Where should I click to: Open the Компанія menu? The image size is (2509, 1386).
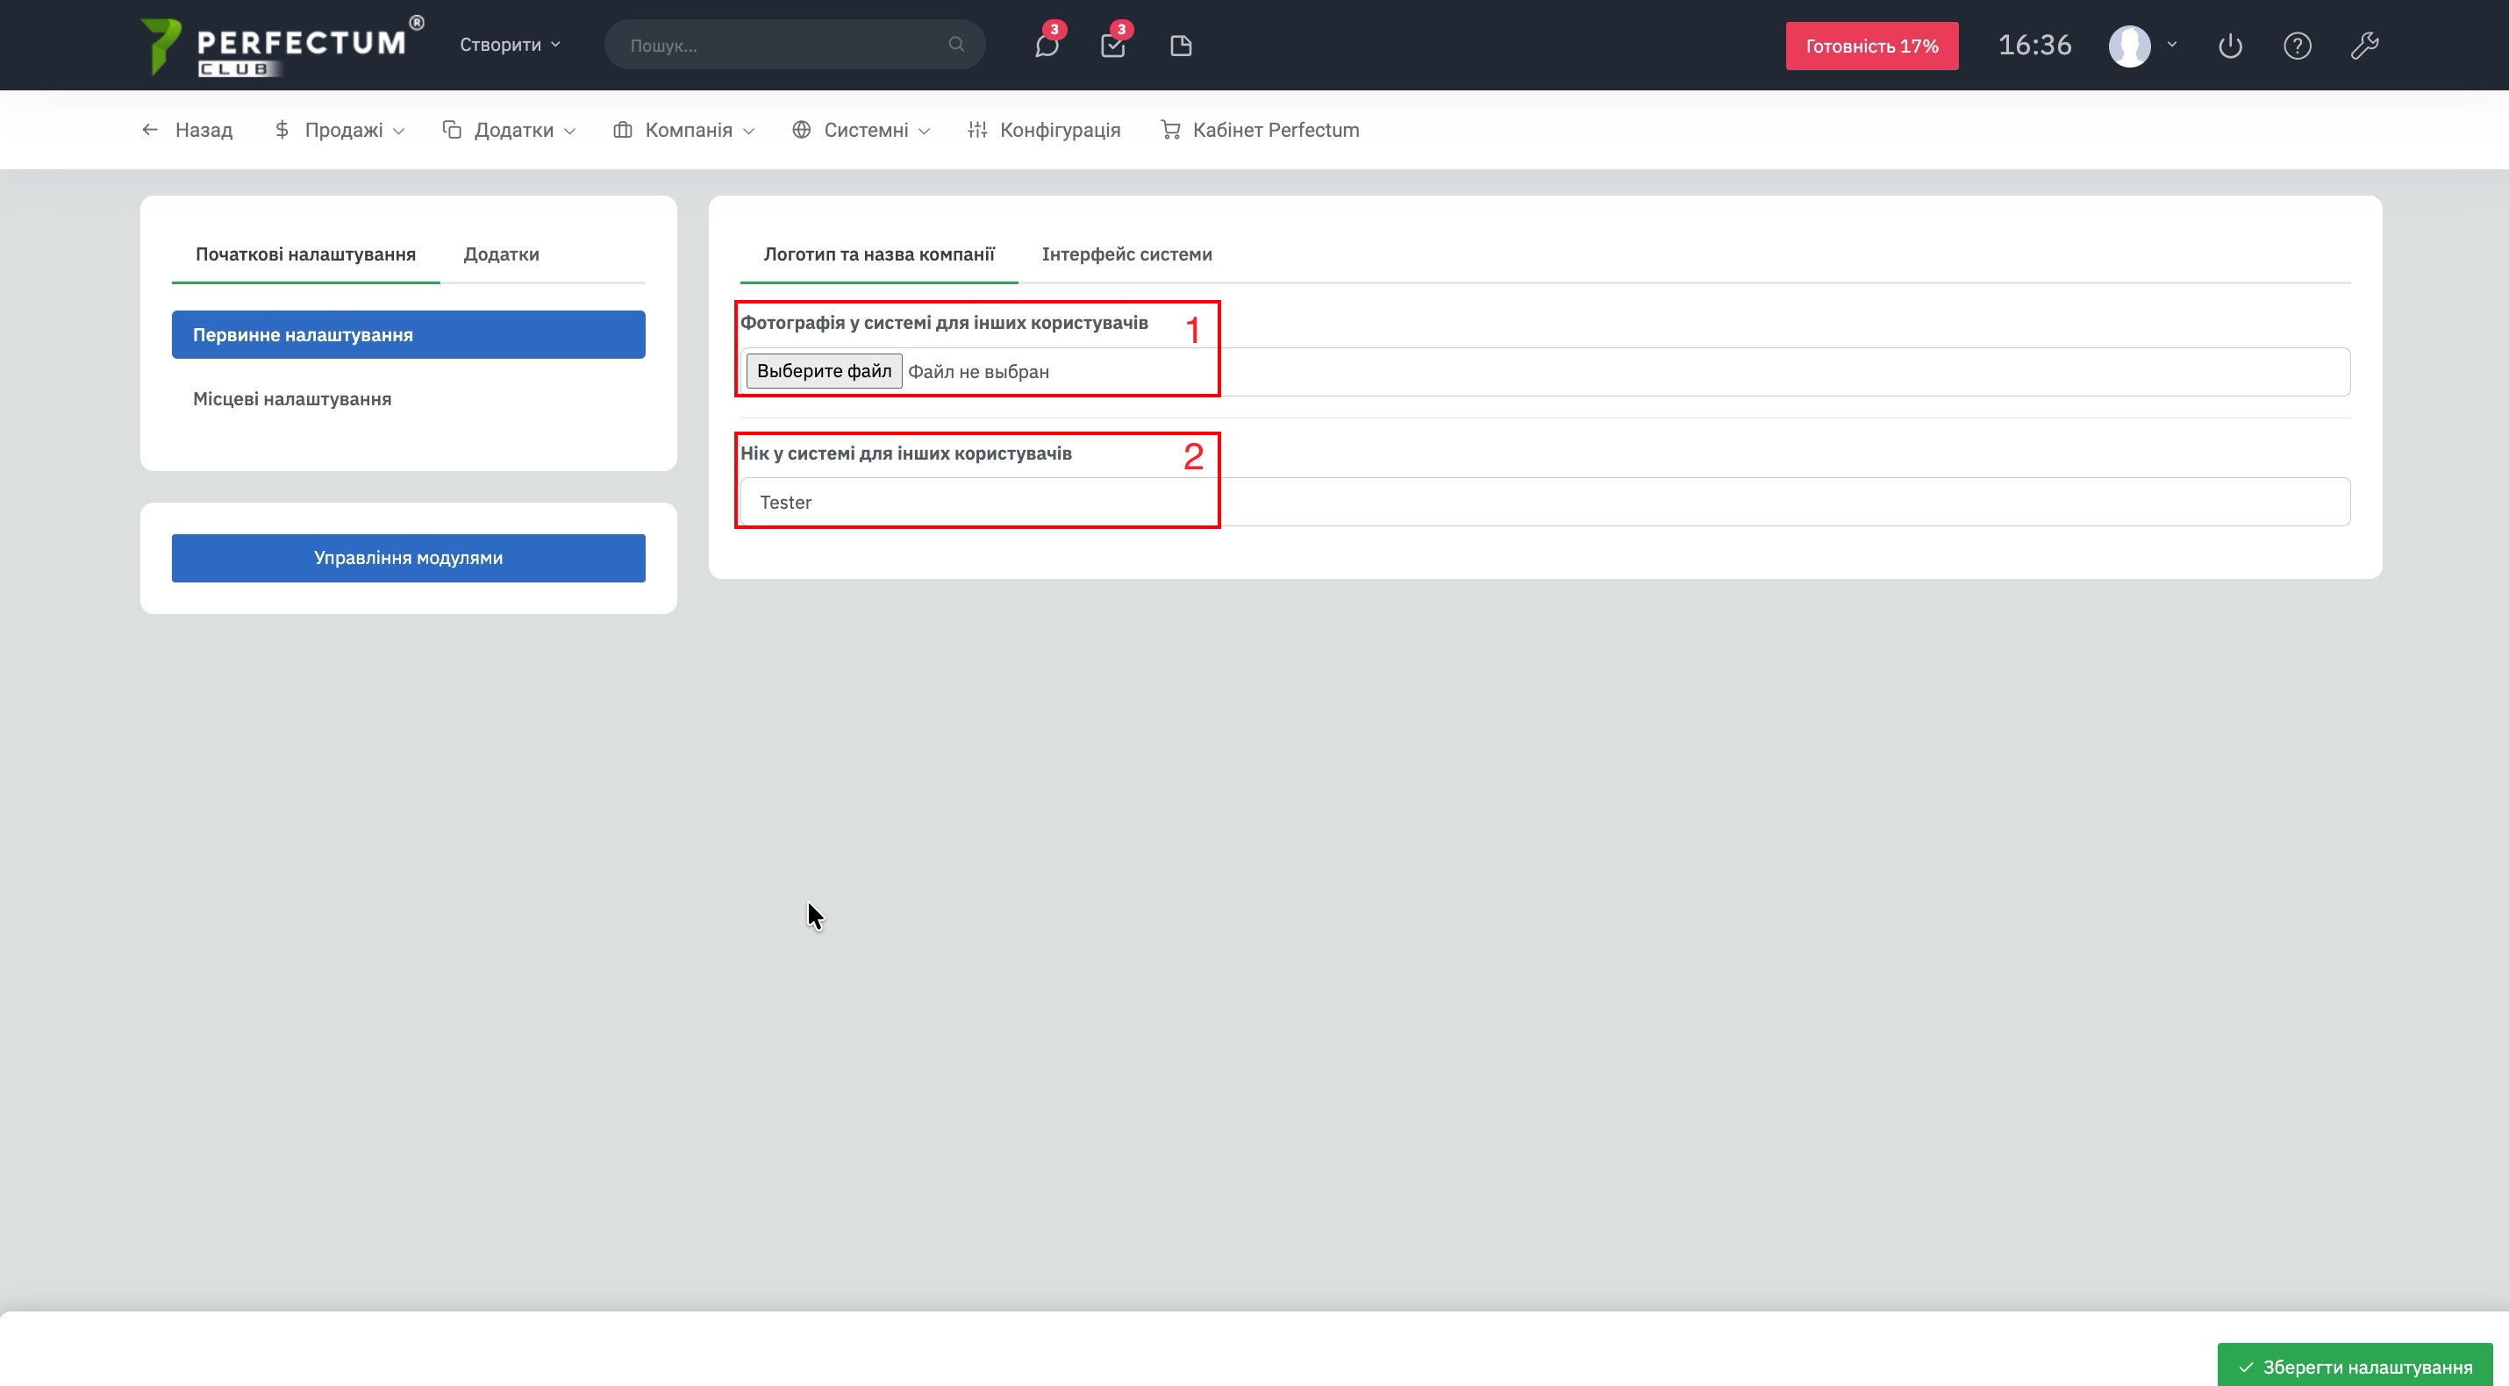pos(683,130)
